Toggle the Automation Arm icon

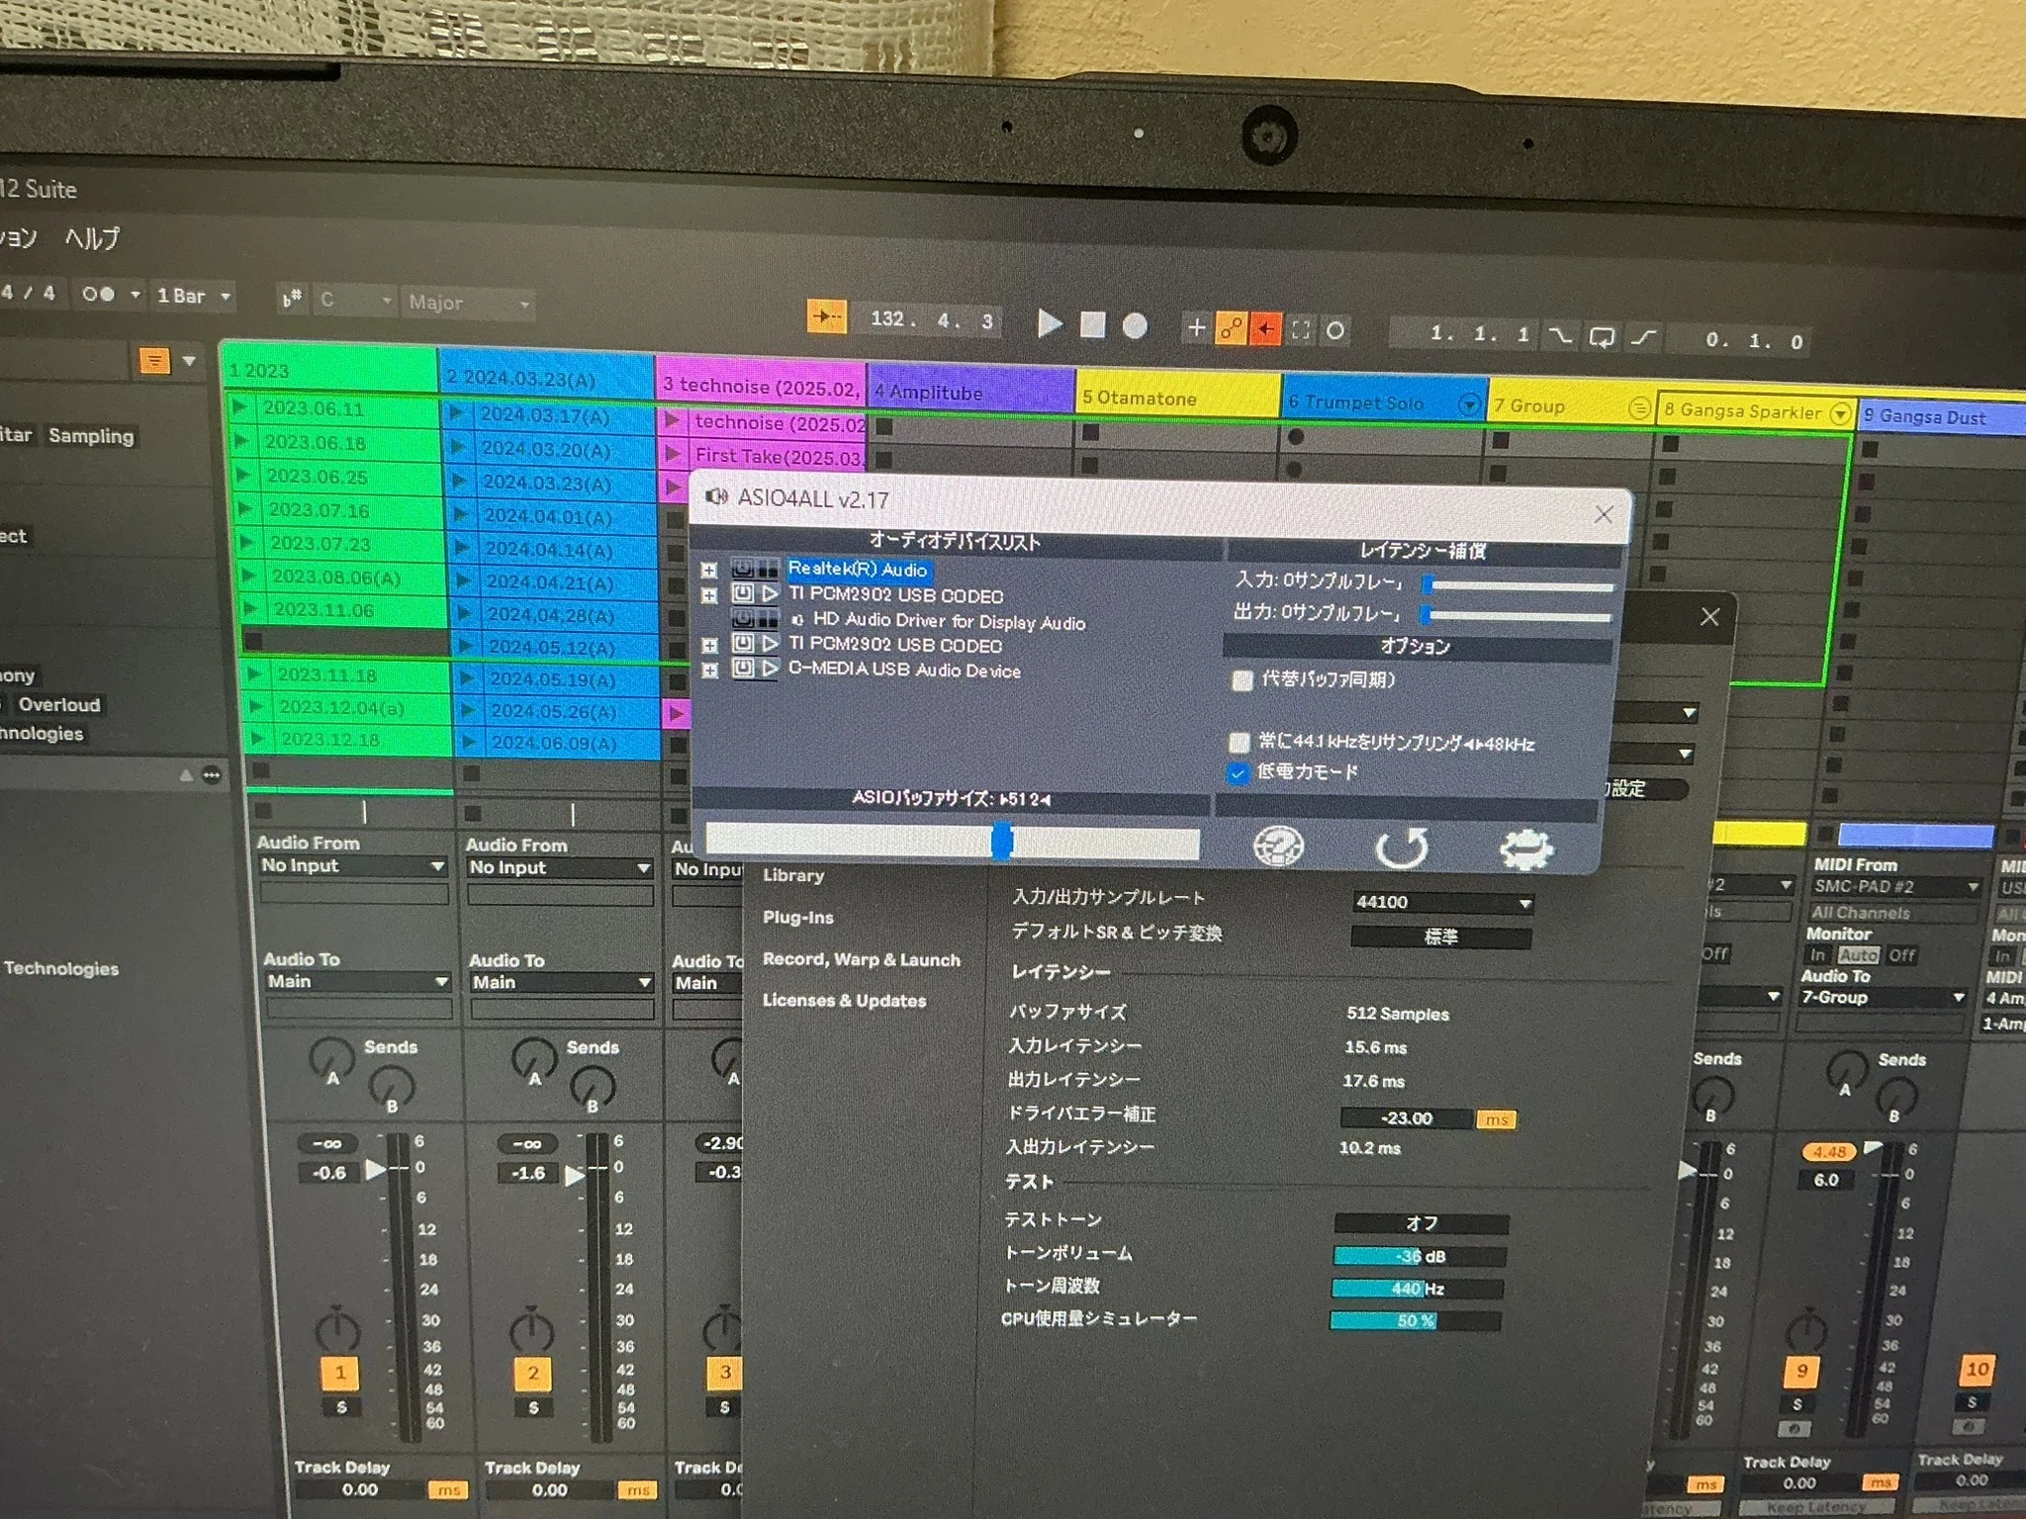[1231, 328]
